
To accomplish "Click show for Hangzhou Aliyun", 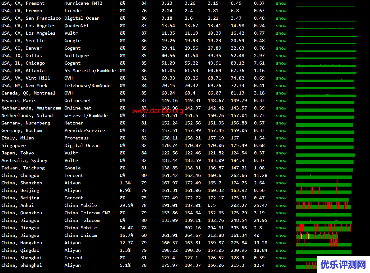I will tap(281, 243).
